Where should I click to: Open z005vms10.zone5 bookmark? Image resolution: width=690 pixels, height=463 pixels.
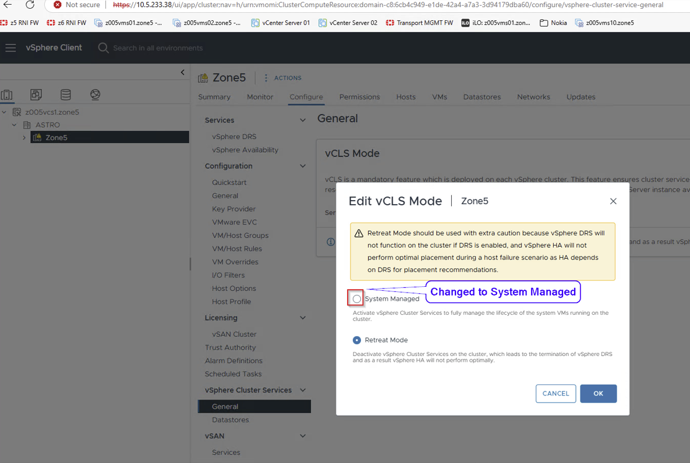pos(604,23)
